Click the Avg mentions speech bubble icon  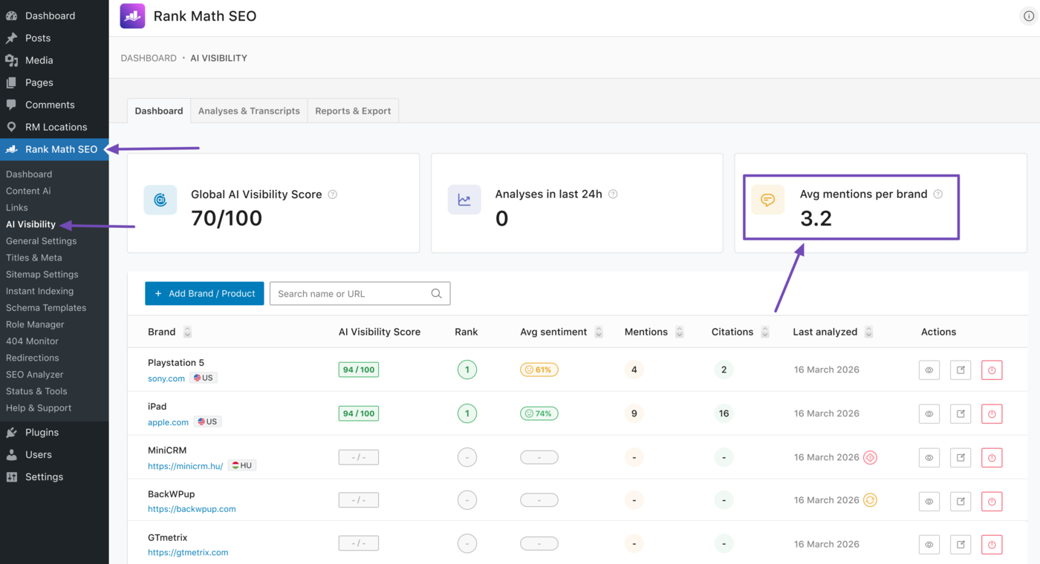tap(768, 200)
